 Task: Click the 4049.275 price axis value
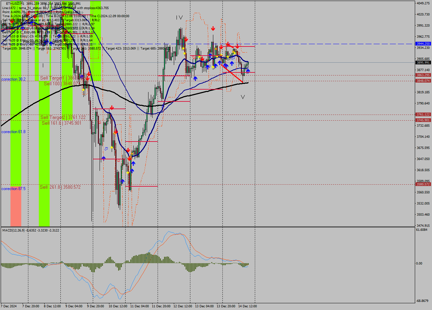tap(423, 3)
